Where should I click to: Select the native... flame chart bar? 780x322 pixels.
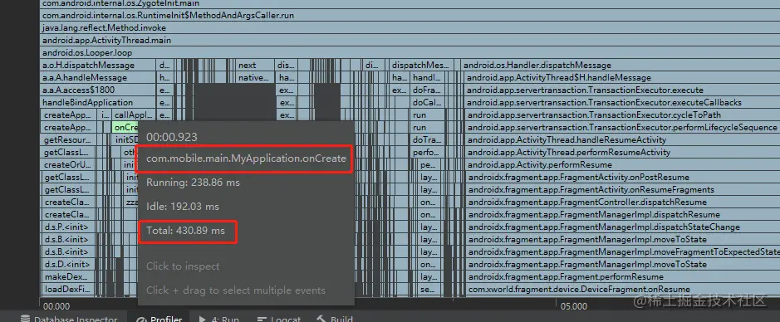pyautogui.click(x=255, y=77)
